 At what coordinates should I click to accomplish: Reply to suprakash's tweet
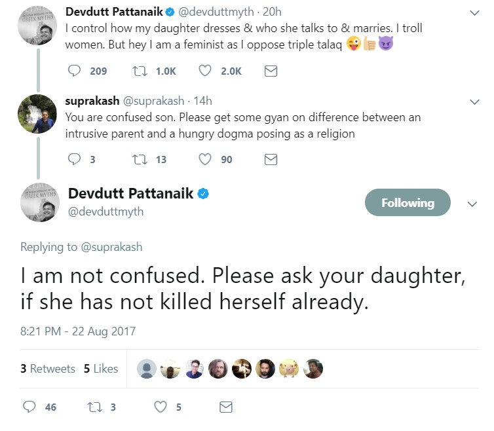coord(74,159)
